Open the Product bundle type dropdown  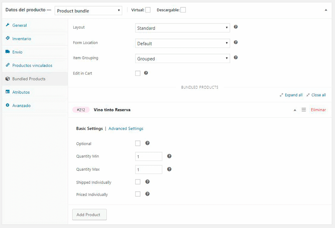(88, 11)
